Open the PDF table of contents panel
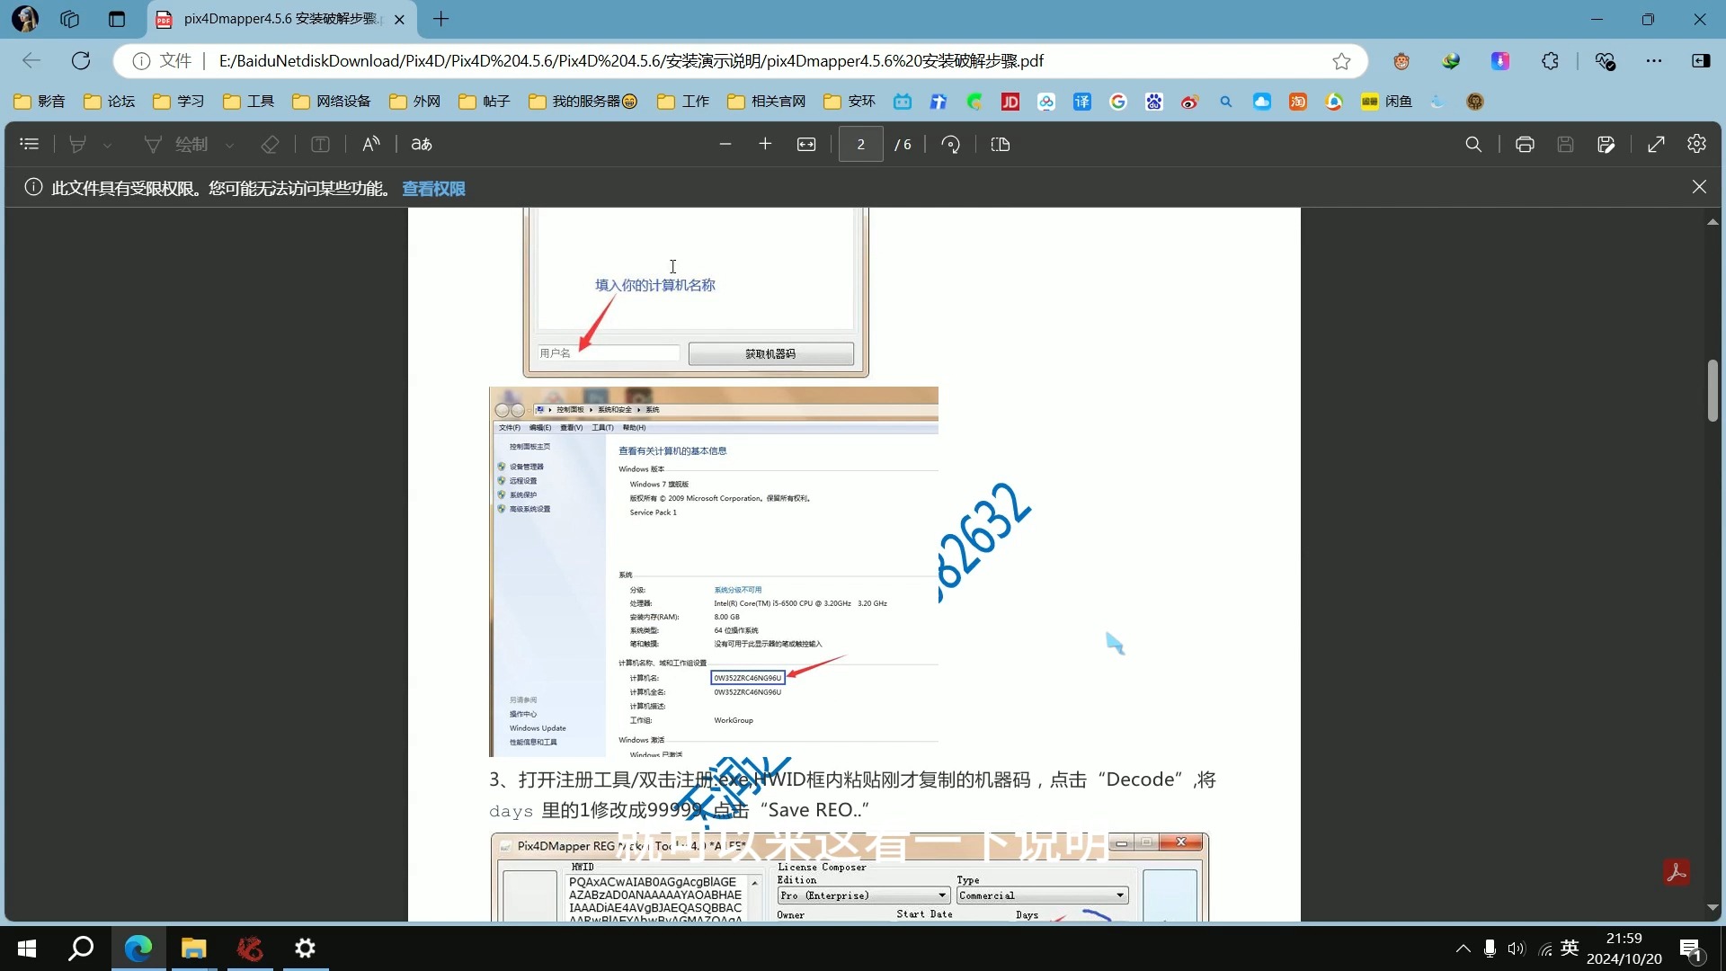Screen dimensions: 1726x971 click(29, 144)
